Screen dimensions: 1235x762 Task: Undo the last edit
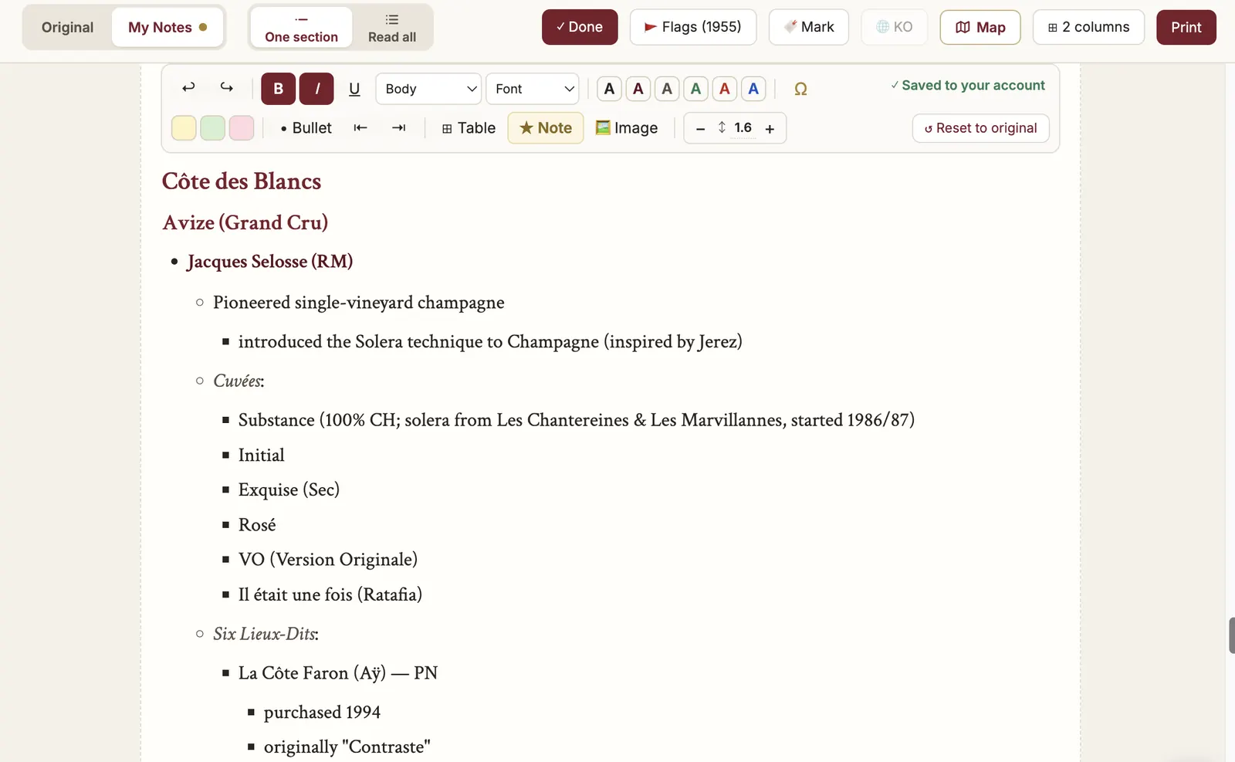click(x=188, y=88)
